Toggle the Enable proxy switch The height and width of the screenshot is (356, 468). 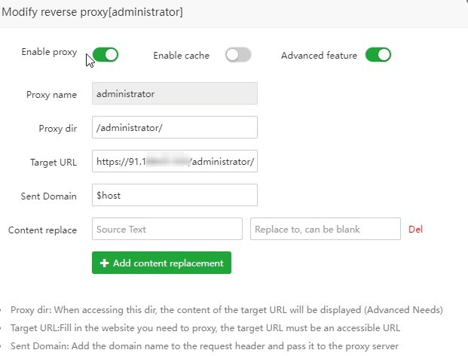[x=106, y=54]
